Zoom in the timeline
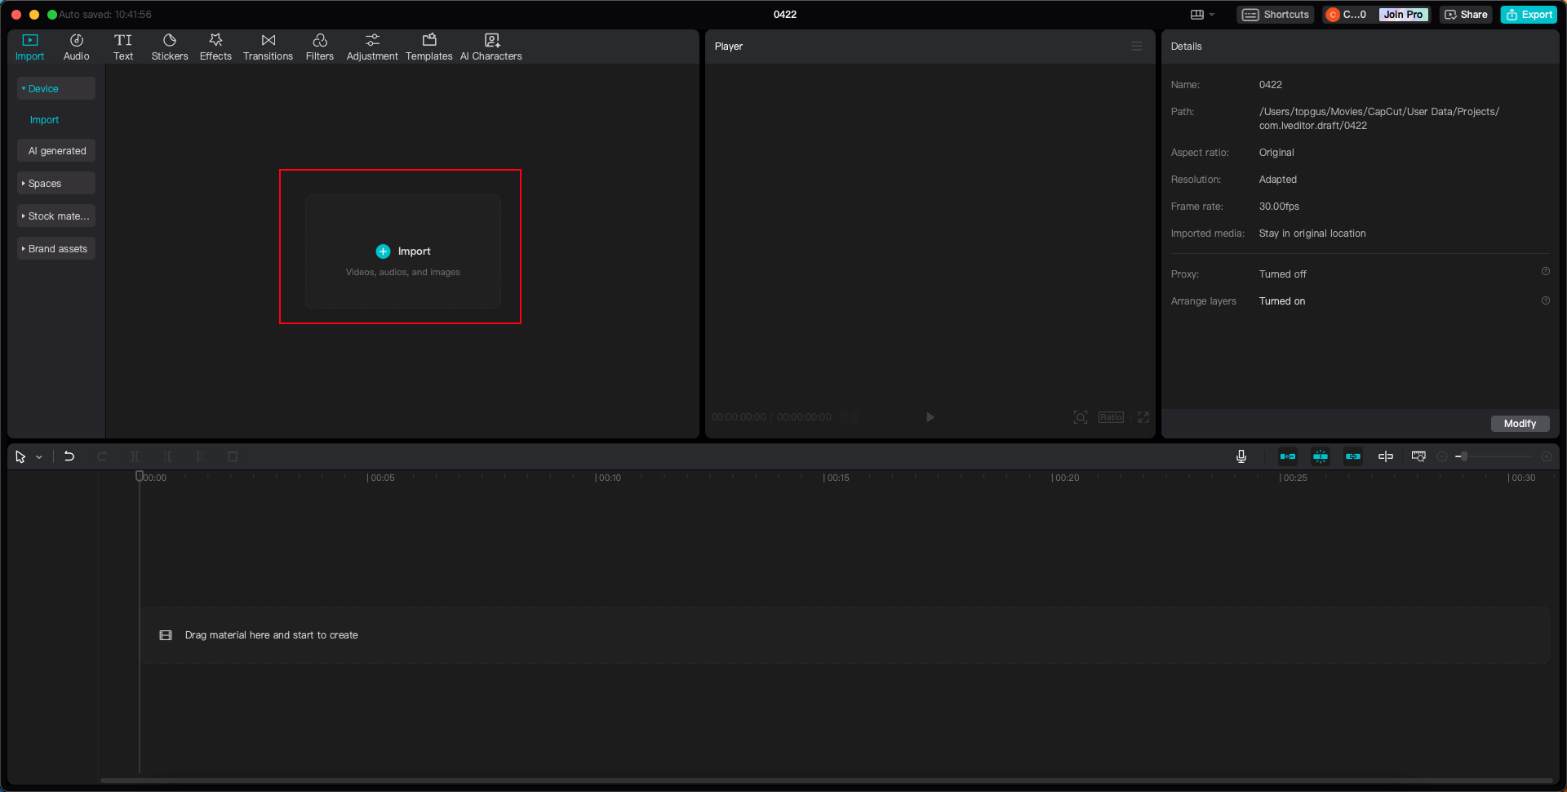The image size is (1567, 792). coord(1546,456)
